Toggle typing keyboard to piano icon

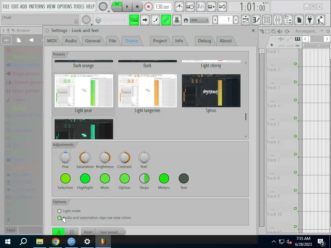coord(134,20)
